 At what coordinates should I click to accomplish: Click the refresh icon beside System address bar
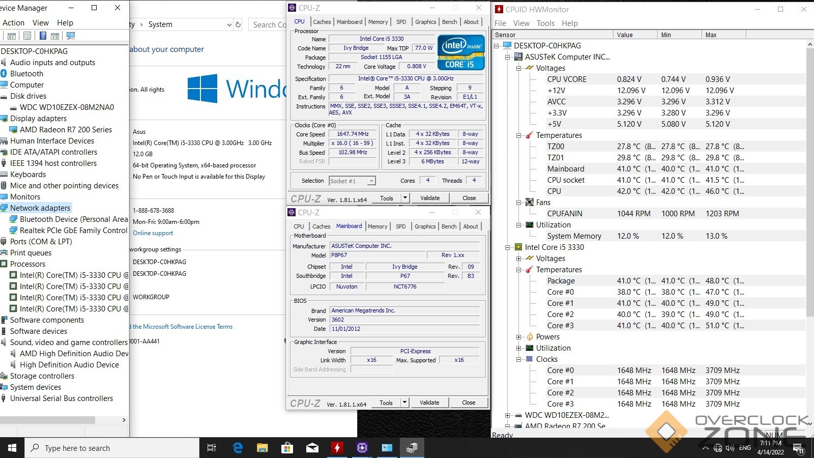(238, 24)
